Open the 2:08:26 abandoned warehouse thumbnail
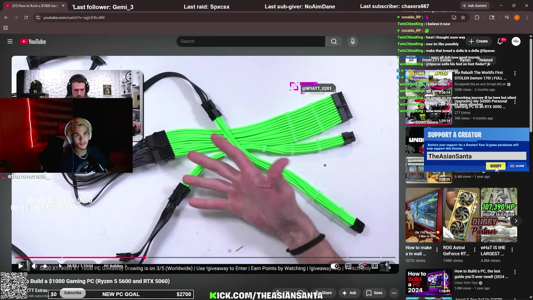Viewport: 533px width, 300px height. [428, 170]
